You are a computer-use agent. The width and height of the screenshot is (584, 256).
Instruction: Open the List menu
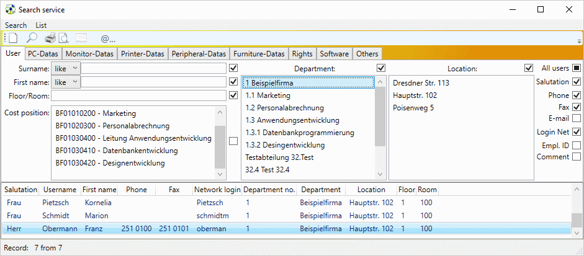pos(42,25)
